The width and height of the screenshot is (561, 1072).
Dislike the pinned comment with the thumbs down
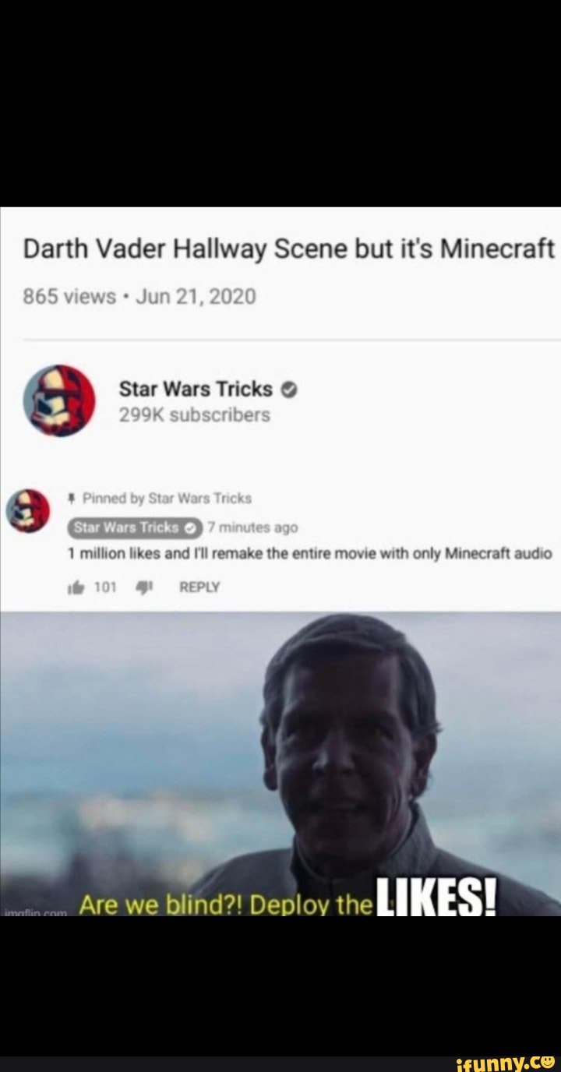[146, 588]
